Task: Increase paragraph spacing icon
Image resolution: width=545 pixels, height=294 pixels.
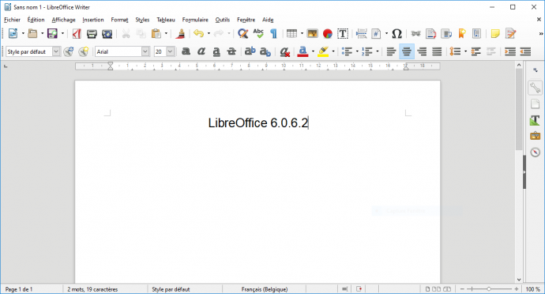Action: 475,52
